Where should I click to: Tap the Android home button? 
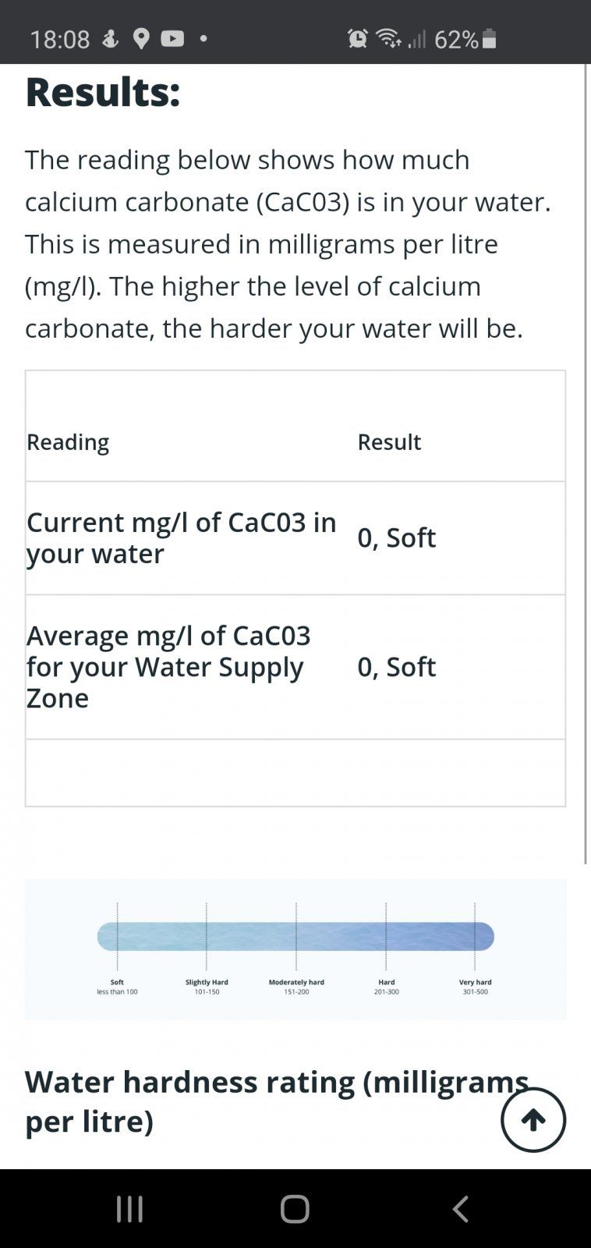pos(295,1209)
